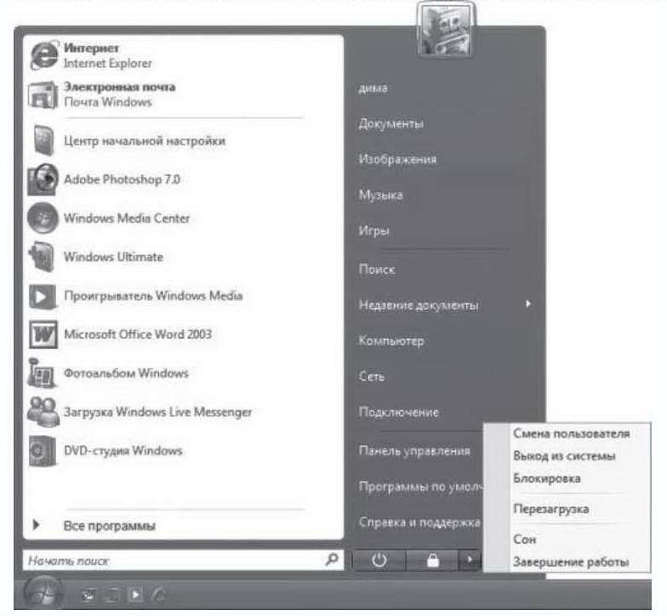Click the Windows Media Center text
Viewport: 667px width, 616px height.
[127, 218]
